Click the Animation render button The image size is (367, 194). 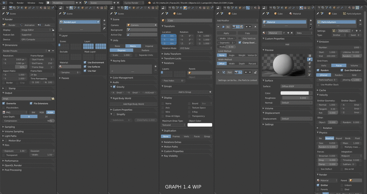(x=28, y=25)
